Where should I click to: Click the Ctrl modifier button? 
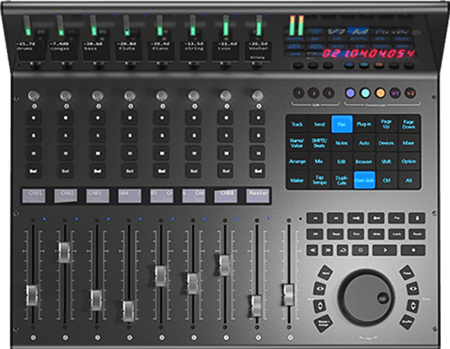(x=386, y=180)
